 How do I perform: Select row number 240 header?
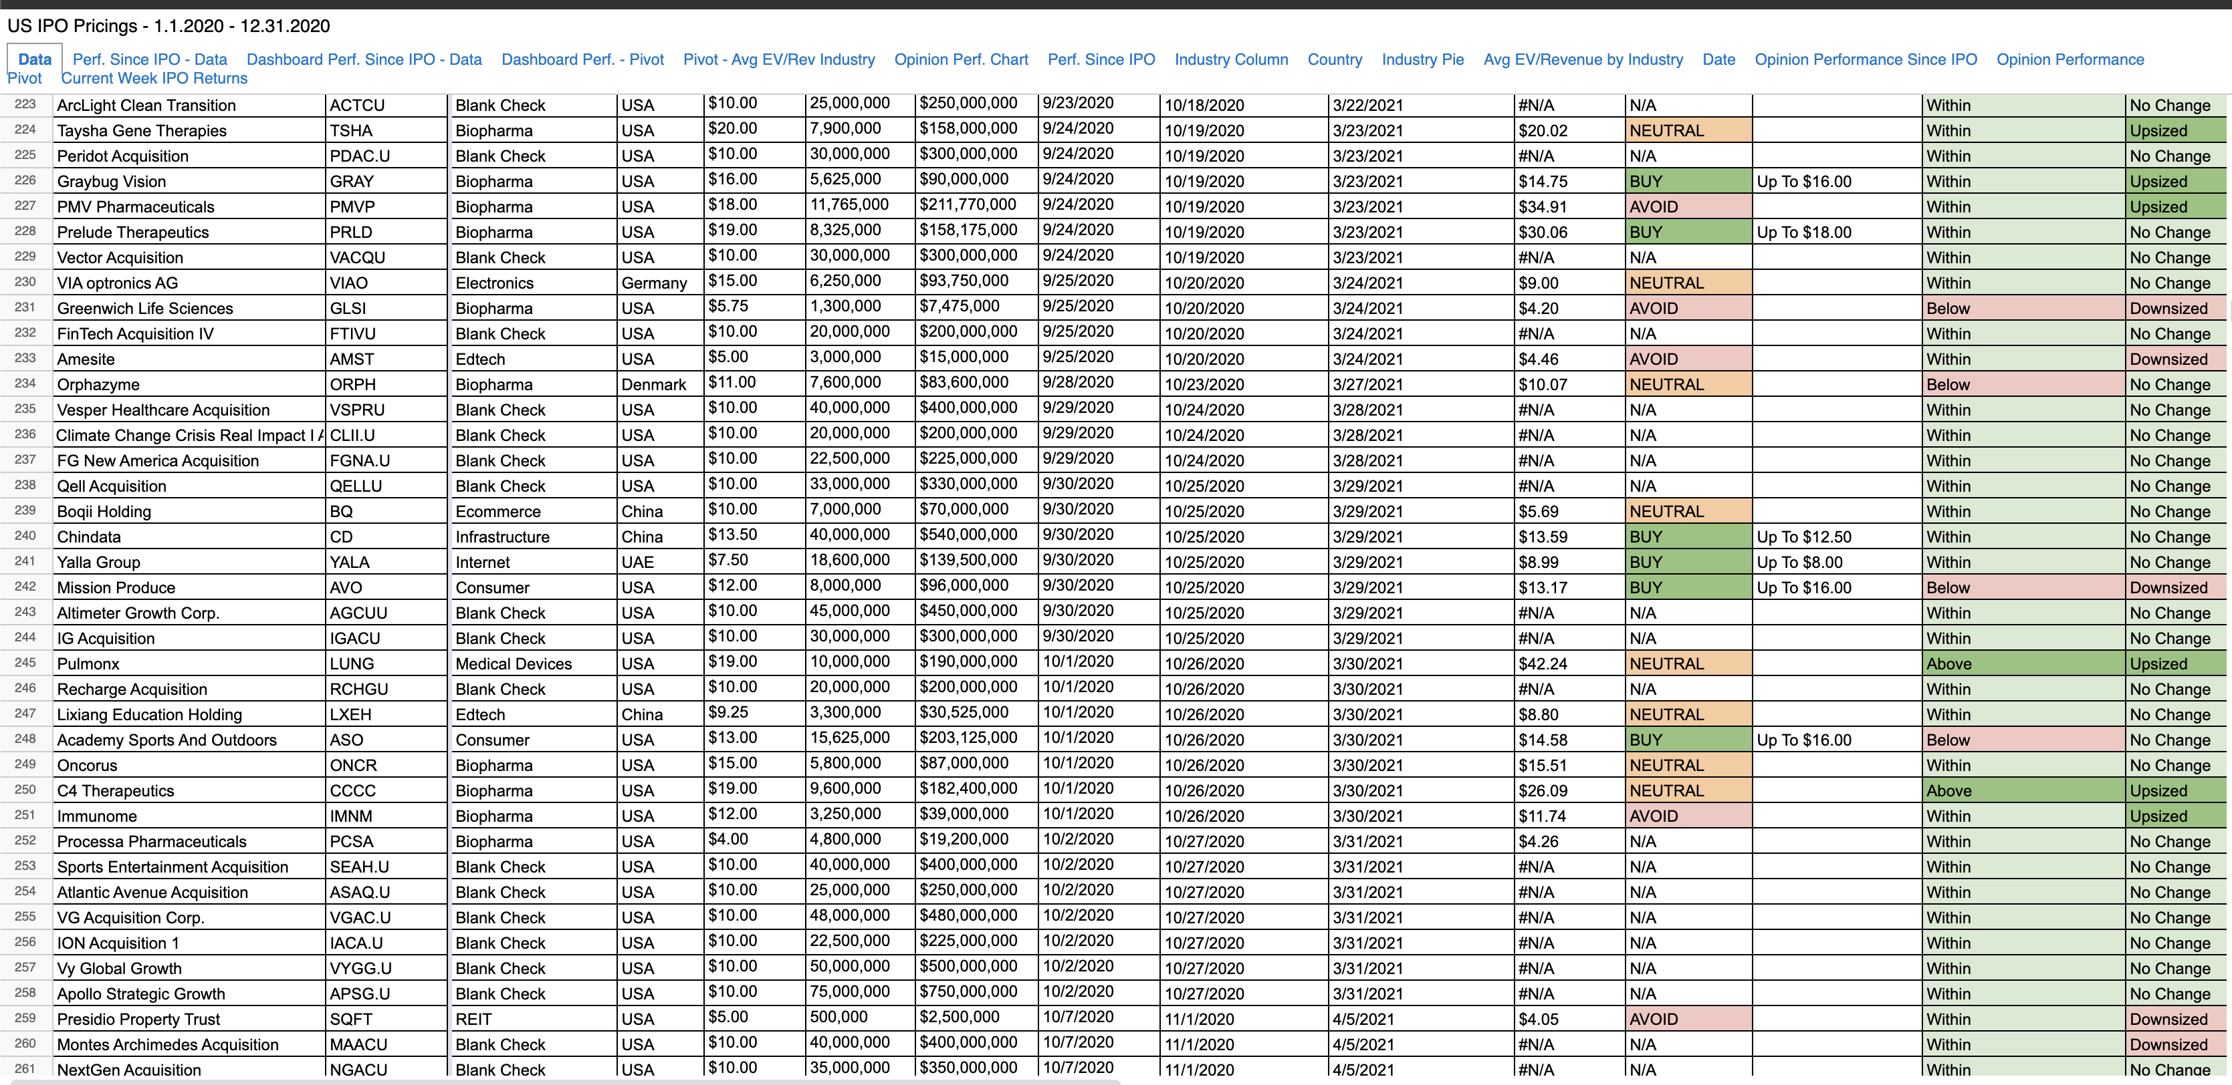[x=25, y=536]
